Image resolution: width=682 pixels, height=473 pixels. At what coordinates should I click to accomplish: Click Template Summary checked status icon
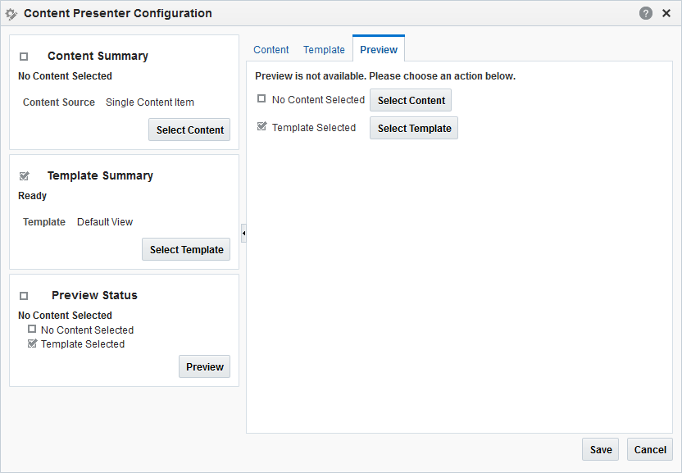tap(24, 176)
